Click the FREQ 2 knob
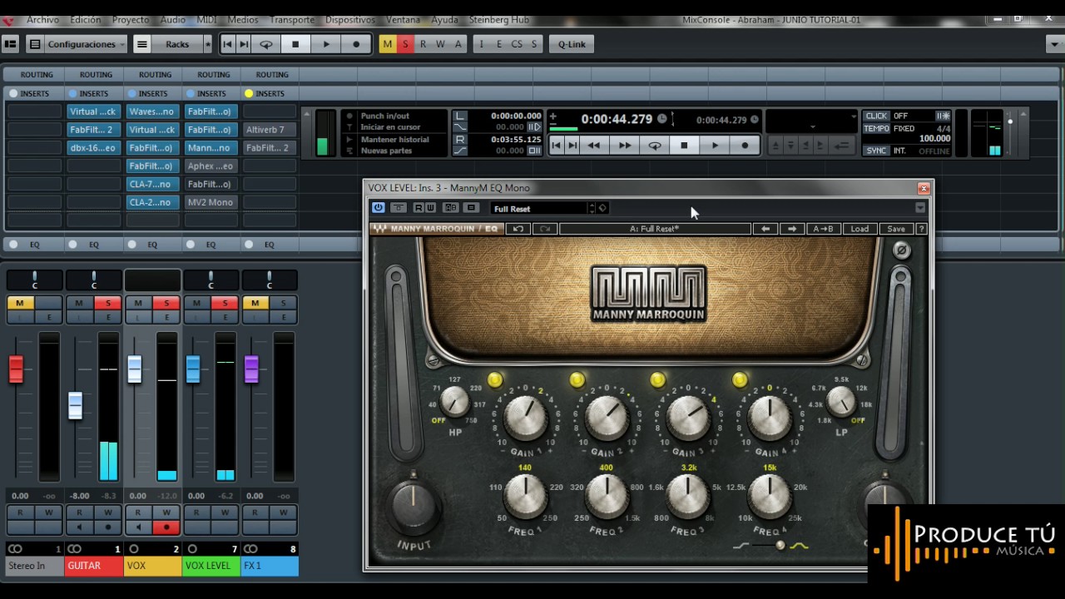 [607, 497]
